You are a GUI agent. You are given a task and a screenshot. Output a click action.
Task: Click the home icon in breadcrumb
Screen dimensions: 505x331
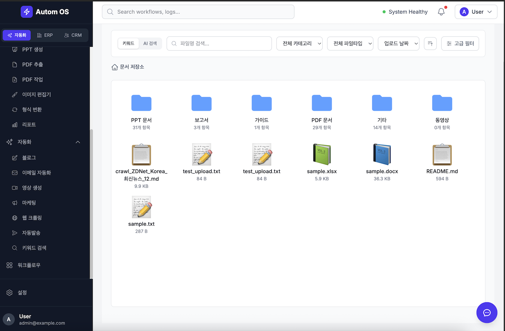pyautogui.click(x=114, y=67)
